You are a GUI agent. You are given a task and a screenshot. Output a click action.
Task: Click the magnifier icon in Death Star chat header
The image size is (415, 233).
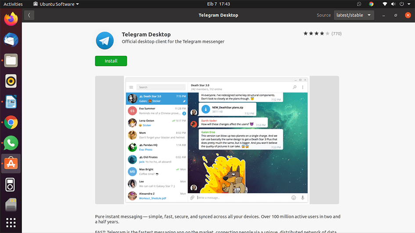[295, 87]
